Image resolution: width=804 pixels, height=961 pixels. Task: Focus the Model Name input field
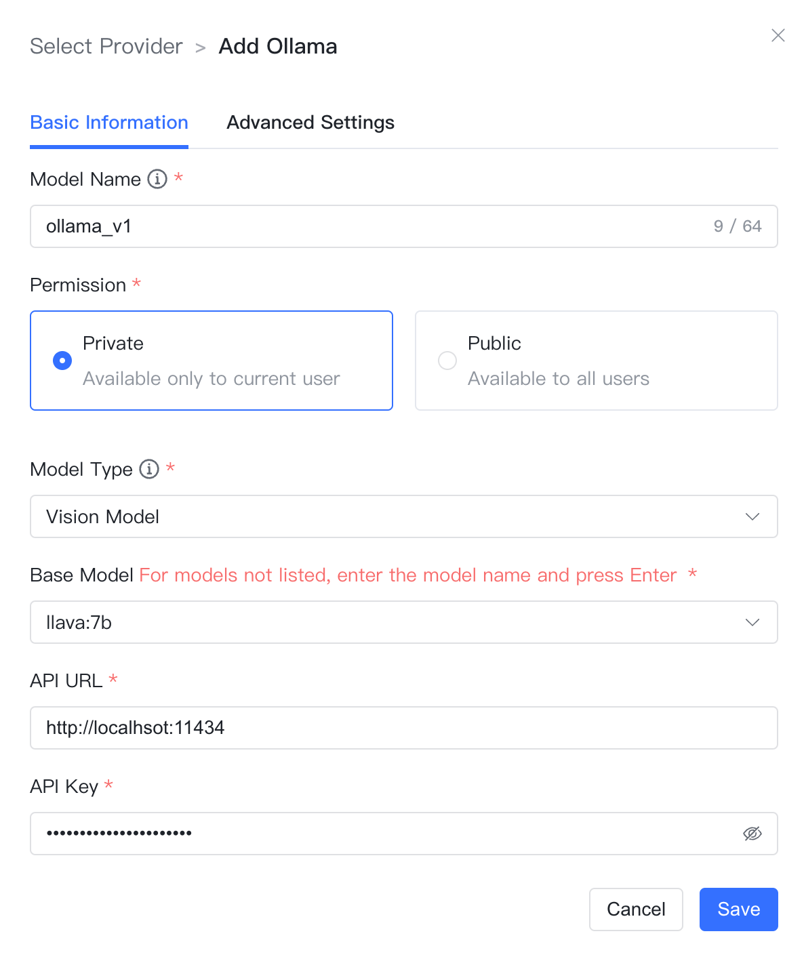point(404,226)
